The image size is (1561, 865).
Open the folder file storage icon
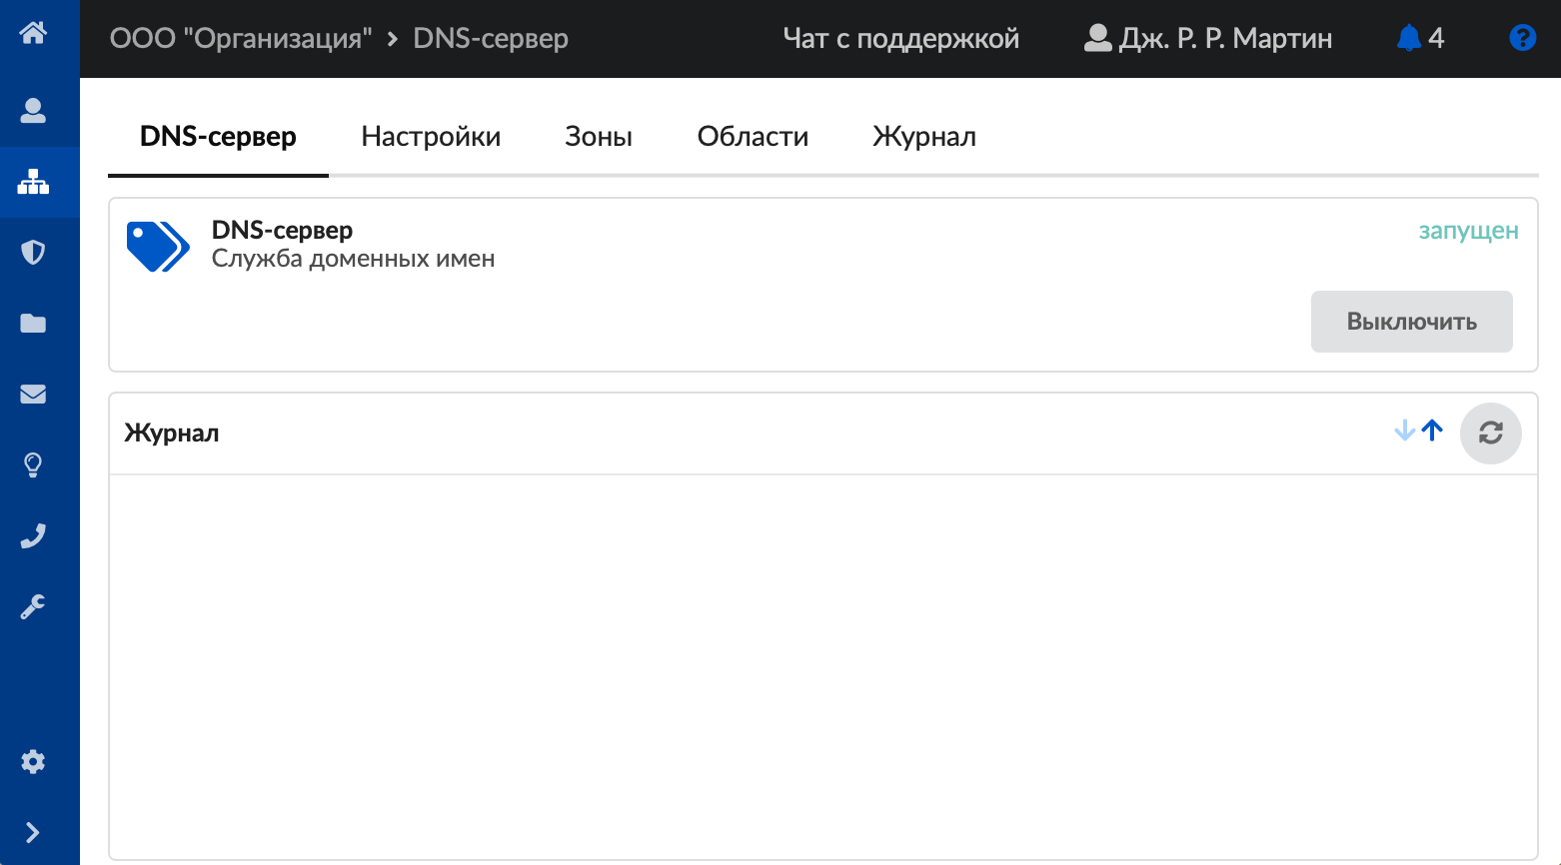click(x=33, y=323)
